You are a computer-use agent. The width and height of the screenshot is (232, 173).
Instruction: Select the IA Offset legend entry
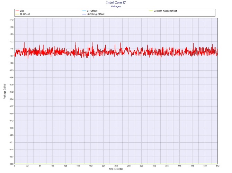tap(23, 14)
